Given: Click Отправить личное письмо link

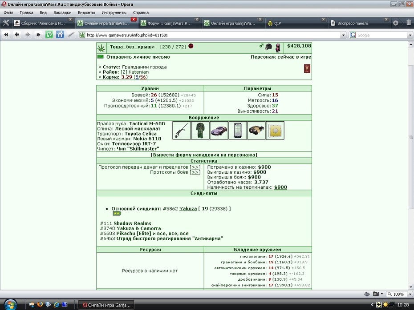Looking at the screenshot, I should [138, 57].
